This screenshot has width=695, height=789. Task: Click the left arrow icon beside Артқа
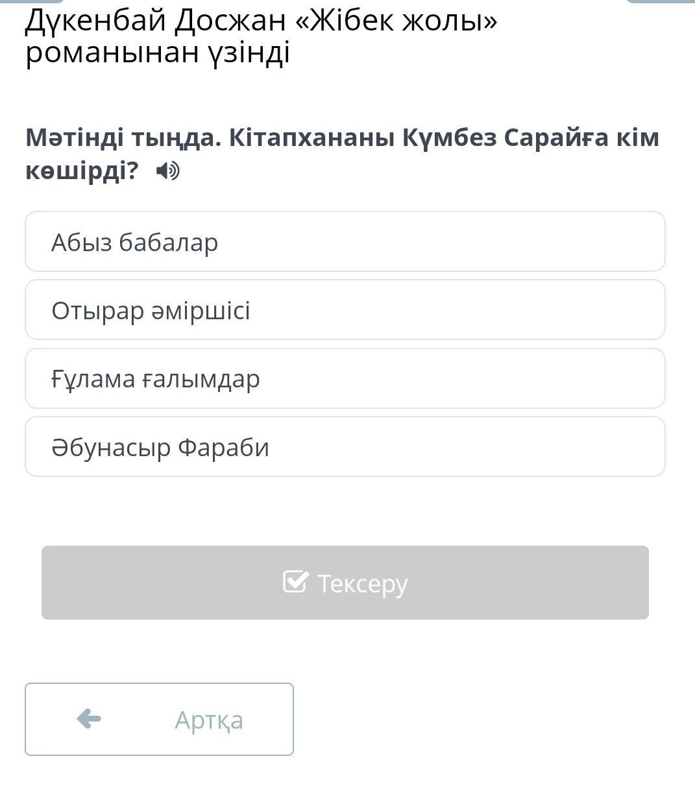tap(89, 718)
